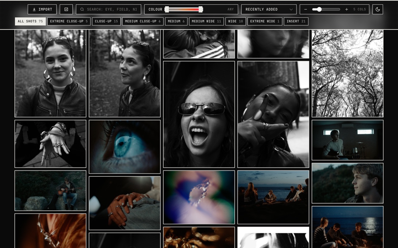Click the minus icon to reduce columns
The width and height of the screenshot is (398, 248).
tap(306, 9)
